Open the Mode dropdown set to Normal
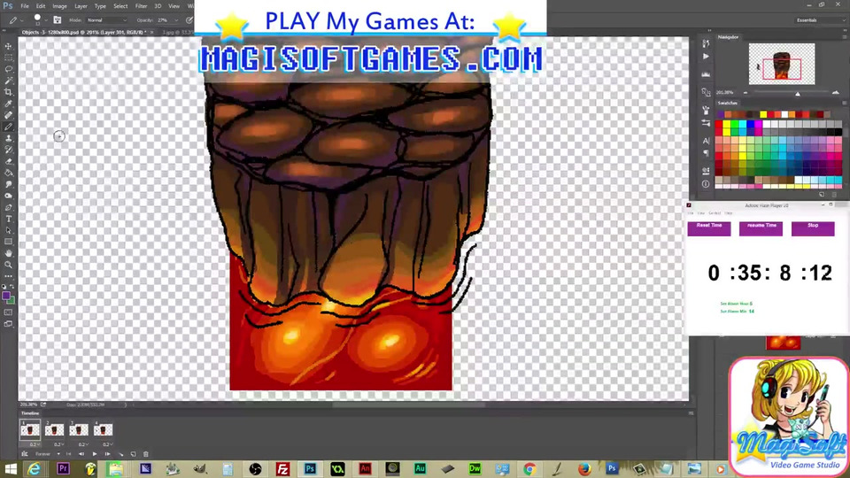The height and width of the screenshot is (478, 850). (107, 20)
